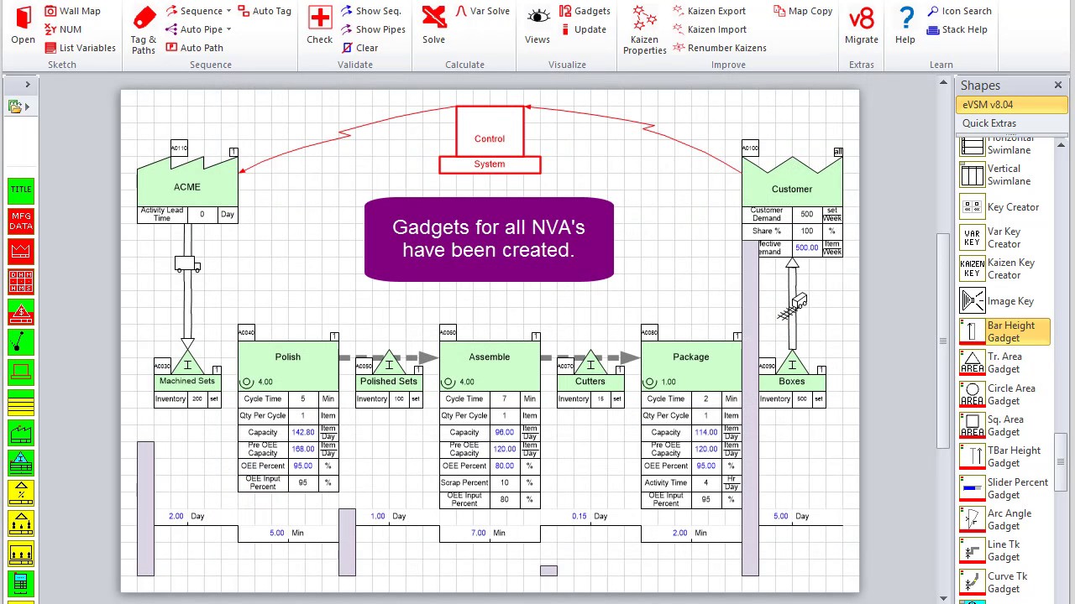Select the ACME supplier shape
This screenshot has height=604, width=1075.
(187, 181)
